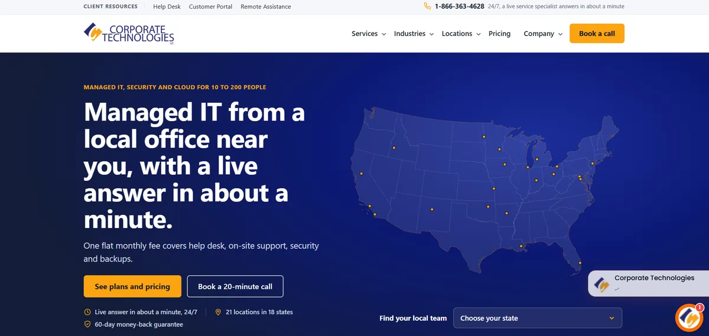Image resolution: width=709 pixels, height=336 pixels.
Task: Call the number 1-866-363-4628
Action: point(459,6)
